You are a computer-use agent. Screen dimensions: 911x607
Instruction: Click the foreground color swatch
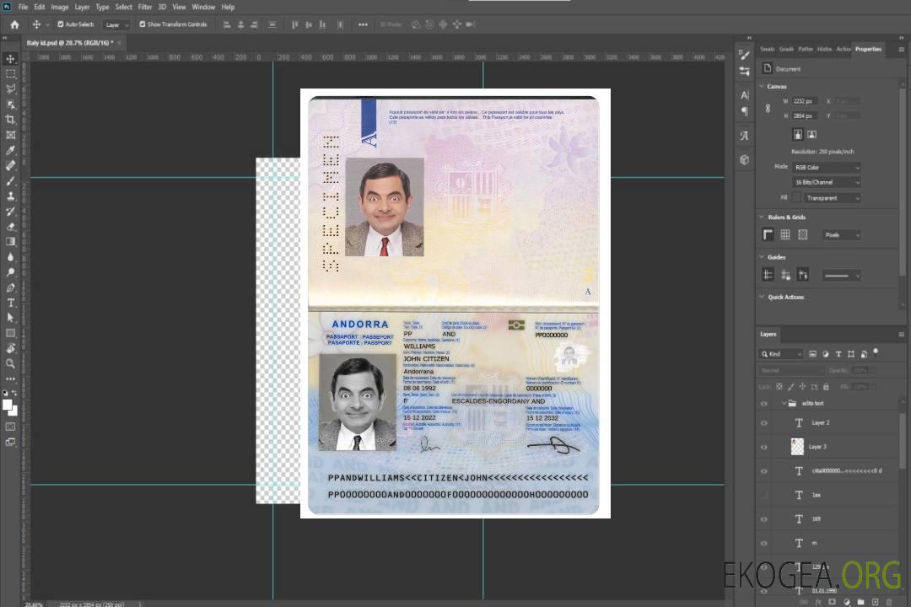(x=8, y=405)
